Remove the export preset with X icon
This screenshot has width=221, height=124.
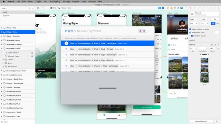(218, 48)
